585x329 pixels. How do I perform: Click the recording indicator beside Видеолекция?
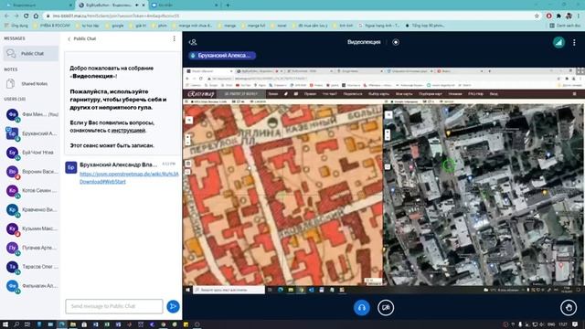click(x=396, y=42)
